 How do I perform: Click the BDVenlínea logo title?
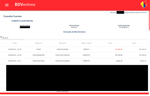tap(25, 4)
